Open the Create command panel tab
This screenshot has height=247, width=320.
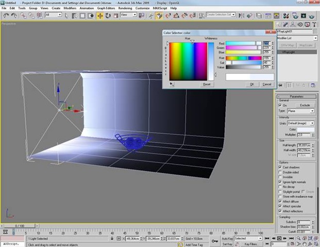click(280, 24)
